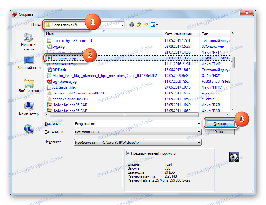The height and width of the screenshot is (205, 266).
Task: Select file Hedge Knight 06.RAR by name
Action: [70, 105]
